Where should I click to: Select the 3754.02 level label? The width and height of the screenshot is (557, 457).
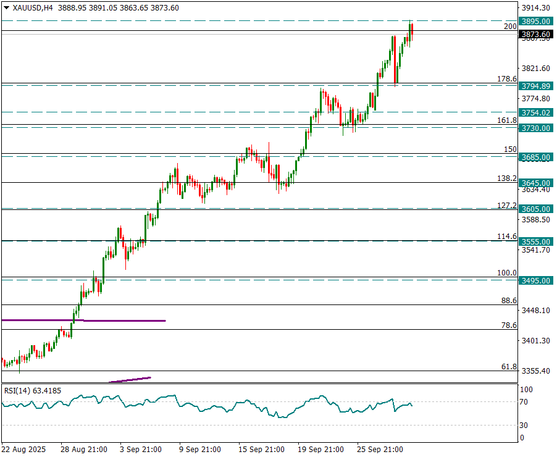tap(535, 113)
